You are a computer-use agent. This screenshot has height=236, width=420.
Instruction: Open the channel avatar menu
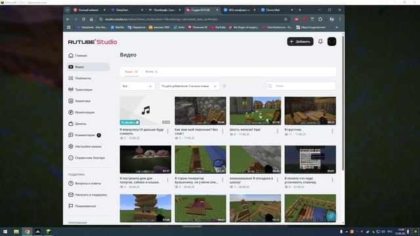click(x=331, y=41)
